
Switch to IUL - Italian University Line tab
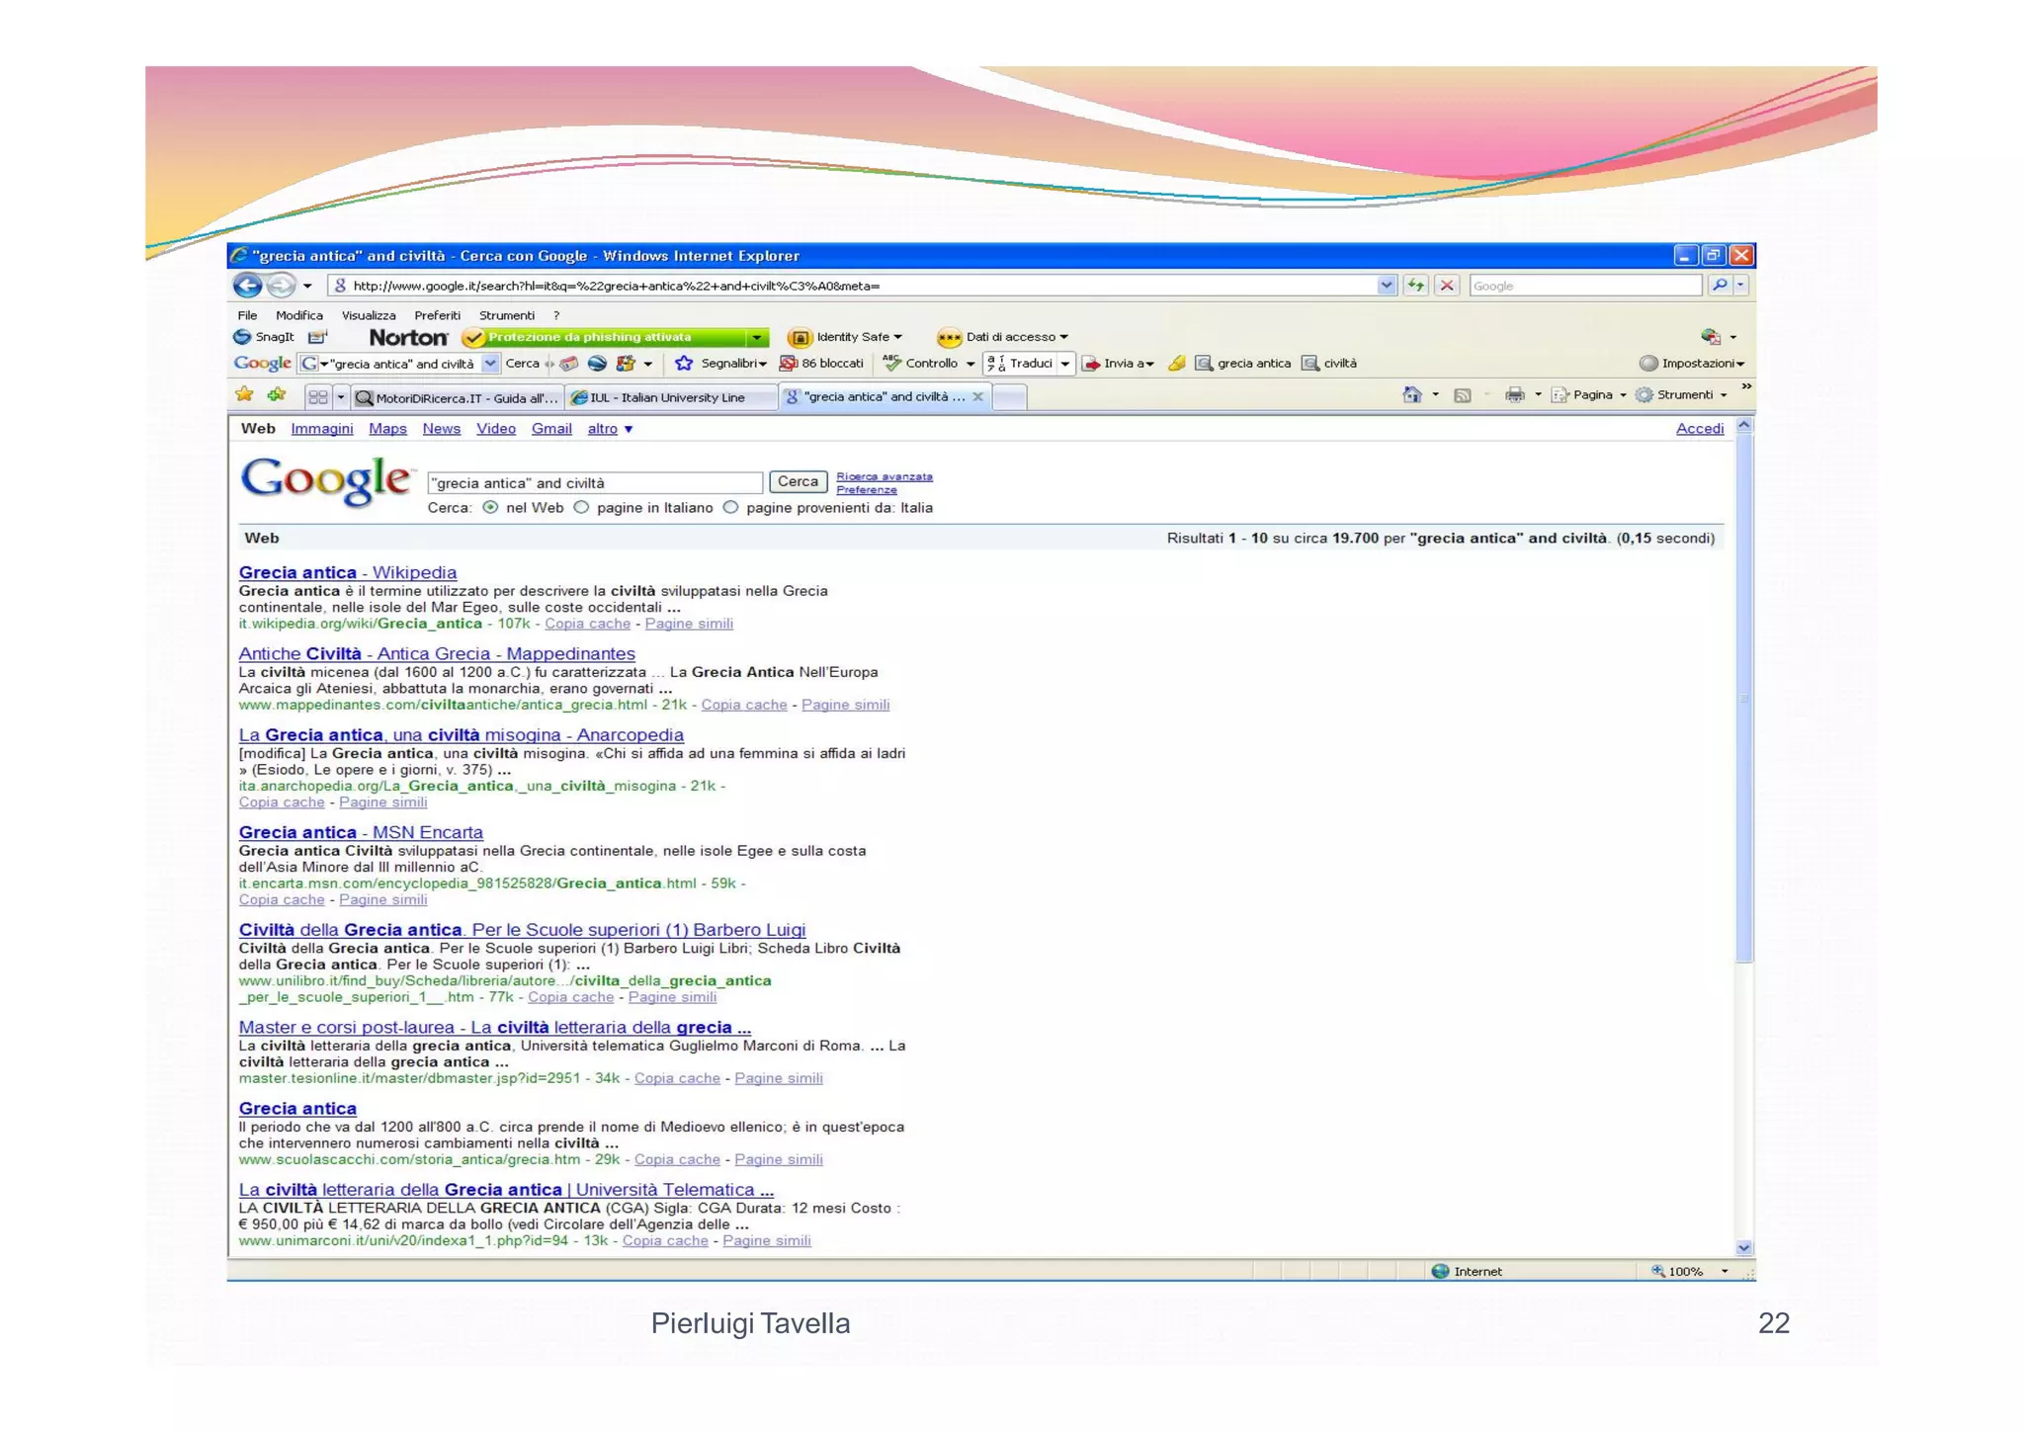668,397
